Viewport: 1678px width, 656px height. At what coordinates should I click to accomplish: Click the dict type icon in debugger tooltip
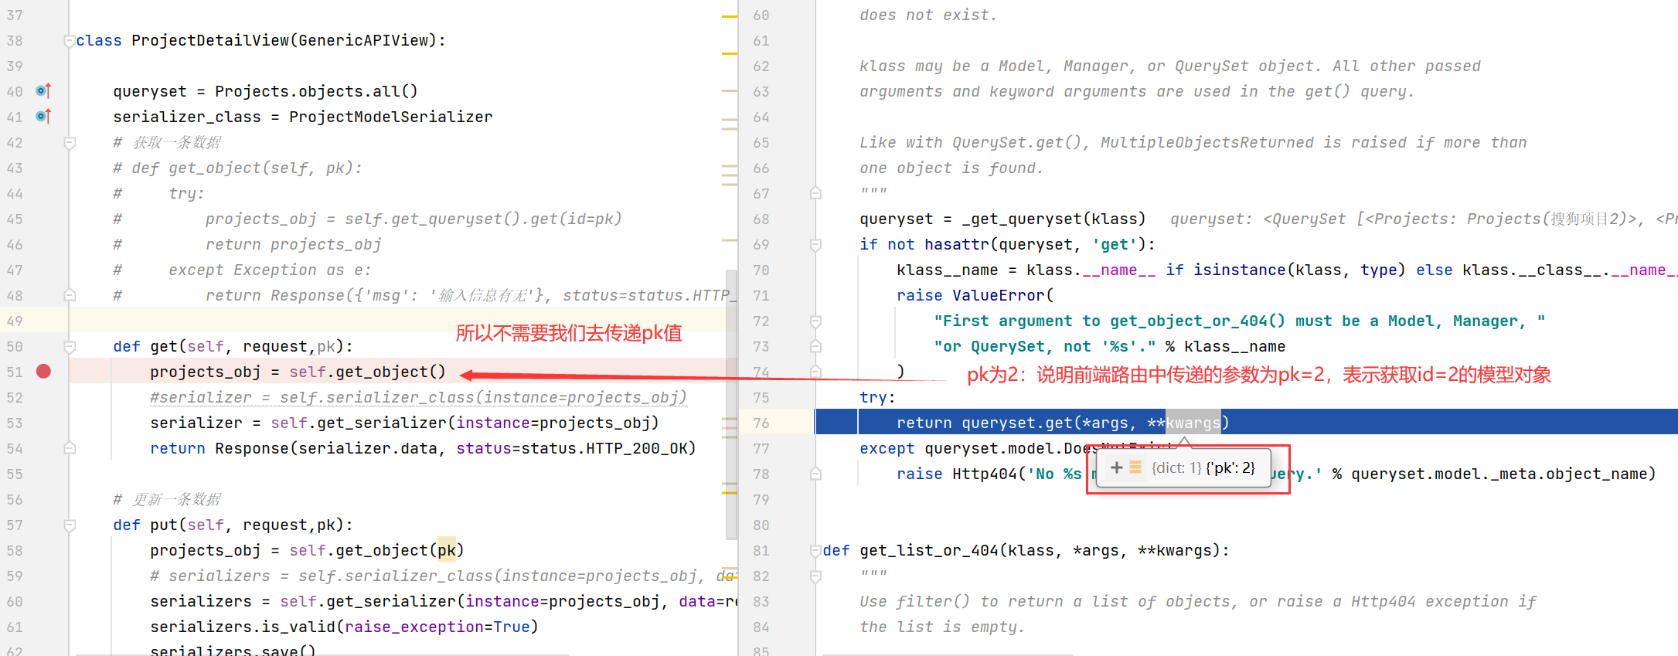pyautogui.click(x=1135, y=467)
